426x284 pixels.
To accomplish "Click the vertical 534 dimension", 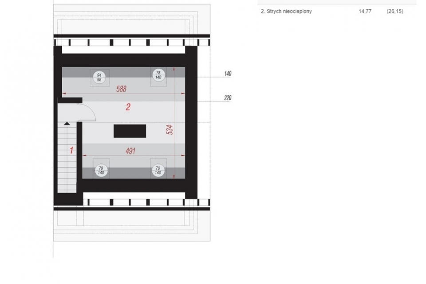I will (x=170, y=130).
